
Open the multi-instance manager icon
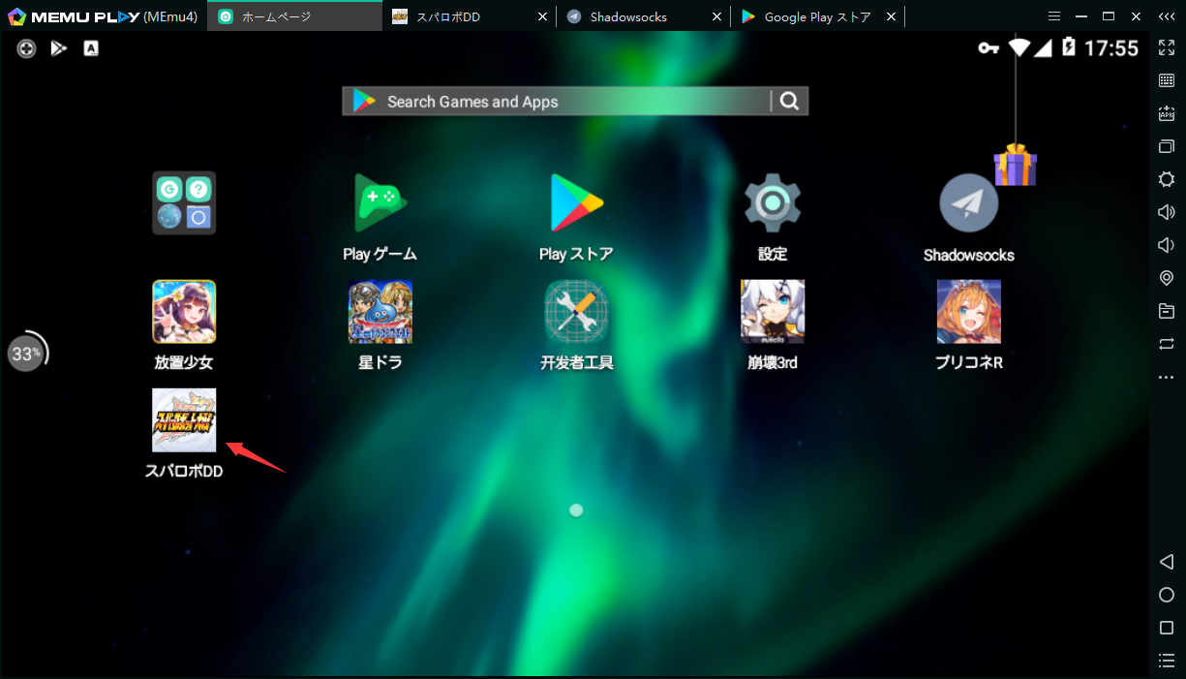(x=1166, y=146)
